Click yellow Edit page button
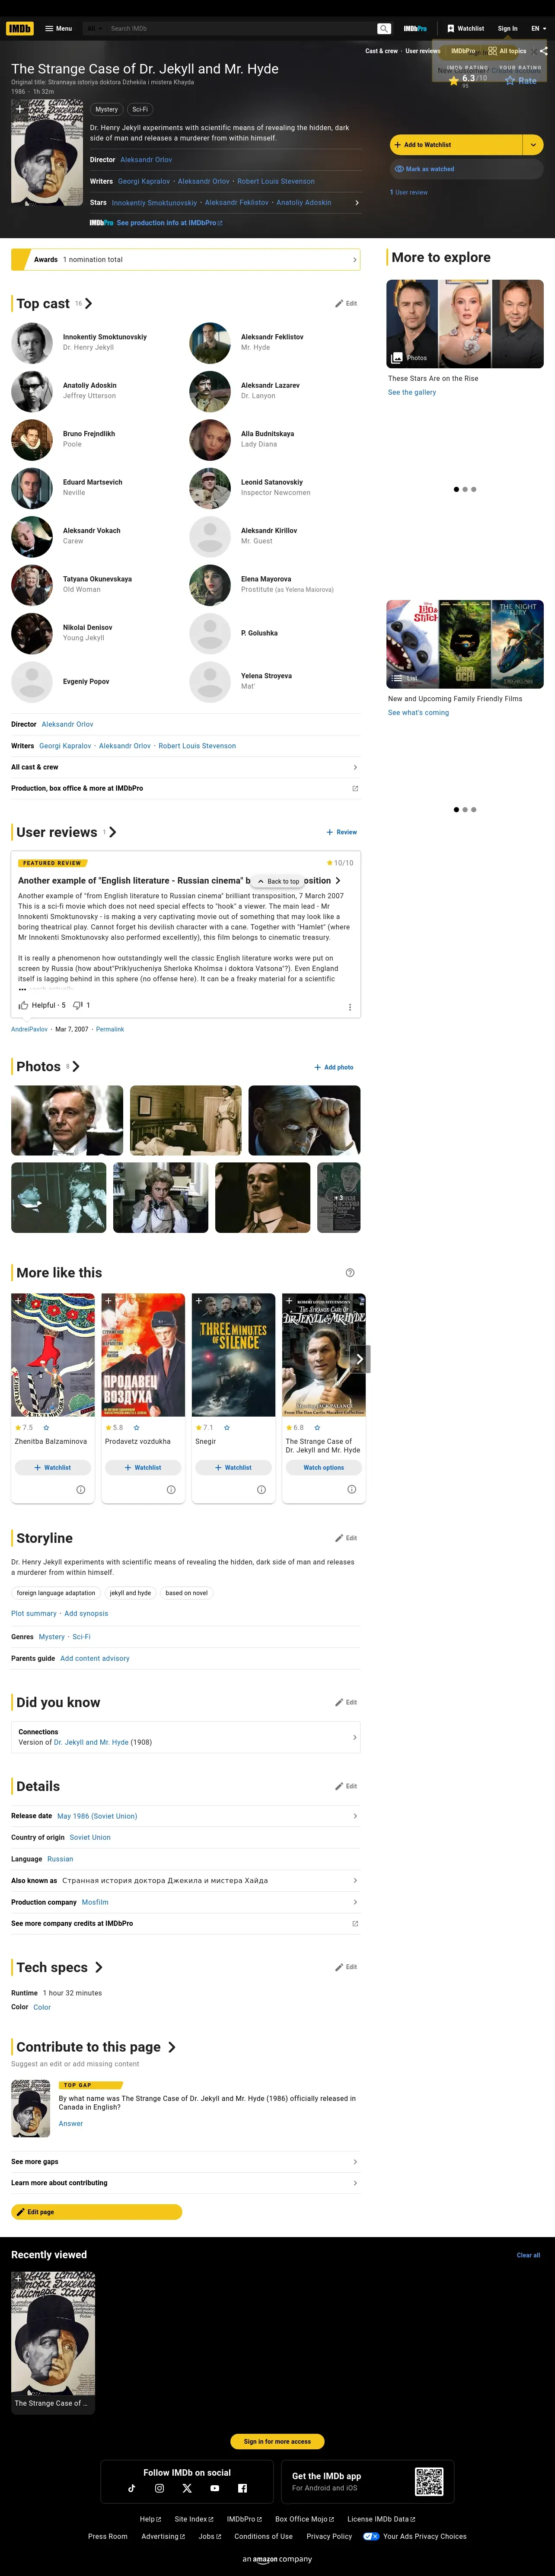The height and width of the screenshot is (2576, 555). tap(97, 2212)
